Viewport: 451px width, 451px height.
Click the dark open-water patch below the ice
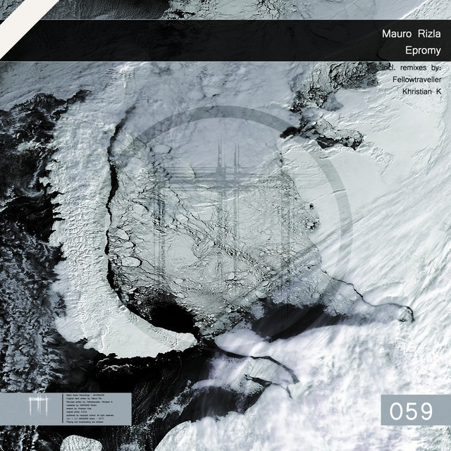click(x=169, y=319)
